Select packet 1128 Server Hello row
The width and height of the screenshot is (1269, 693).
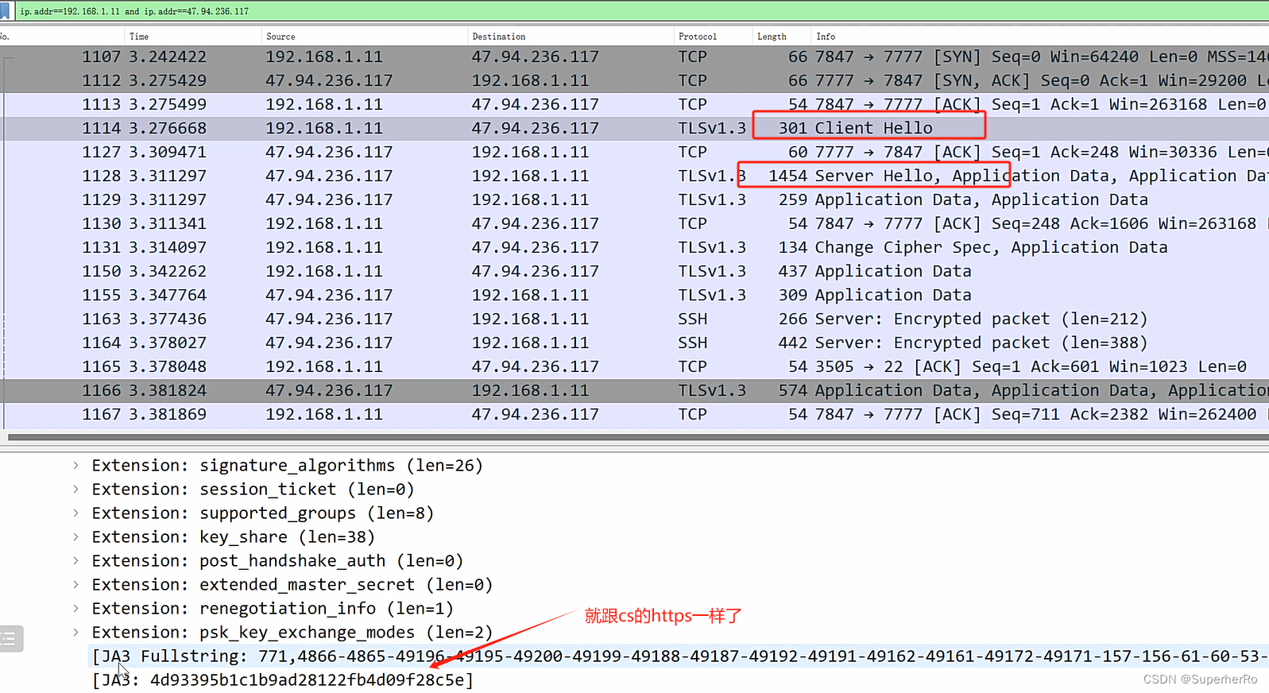(634, 176)
